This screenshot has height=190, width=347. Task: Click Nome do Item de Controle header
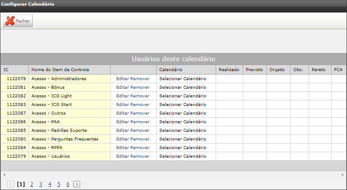point(69,69)
